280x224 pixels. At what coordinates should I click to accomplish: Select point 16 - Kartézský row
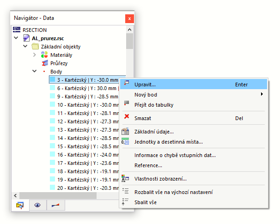(84, 155)
